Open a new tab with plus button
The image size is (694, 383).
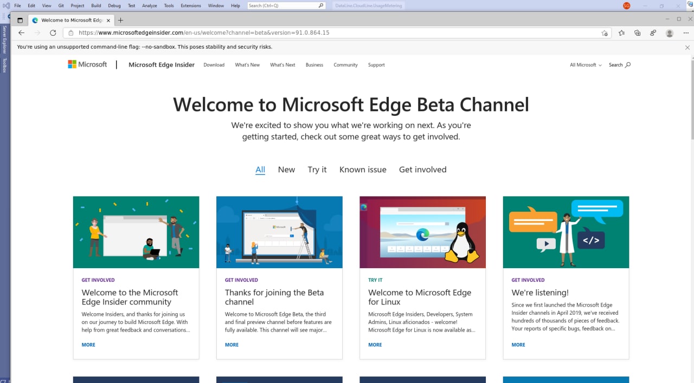(120, 21)
